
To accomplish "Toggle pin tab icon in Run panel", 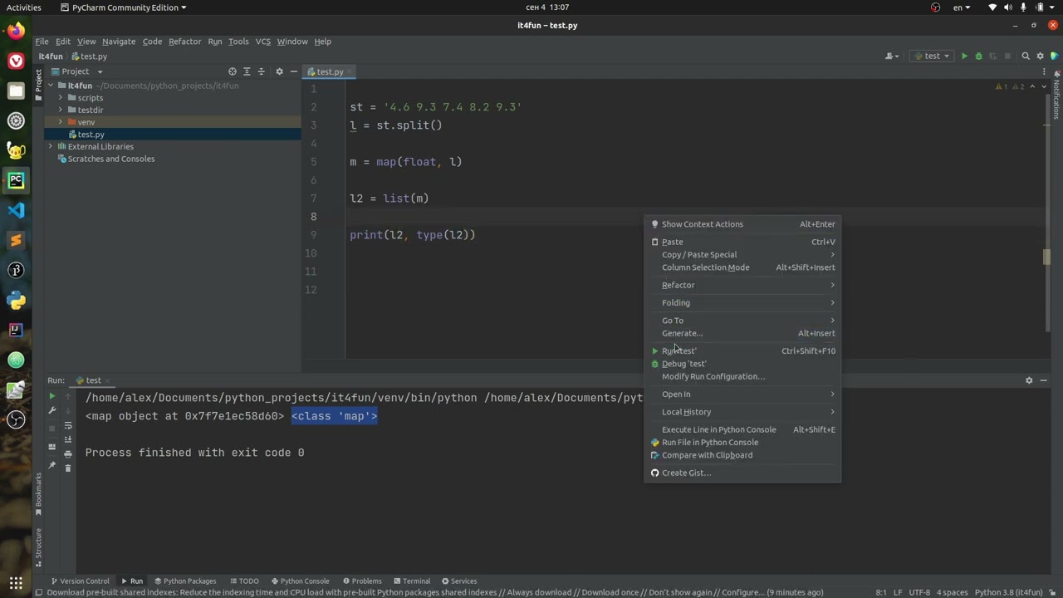I will coord(51,466).
